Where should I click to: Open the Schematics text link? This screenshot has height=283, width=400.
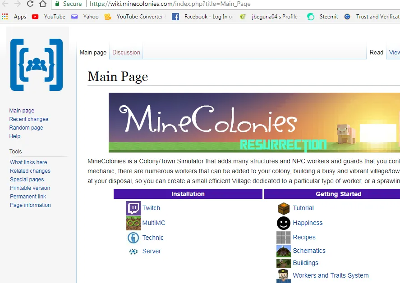coord(309,251)
